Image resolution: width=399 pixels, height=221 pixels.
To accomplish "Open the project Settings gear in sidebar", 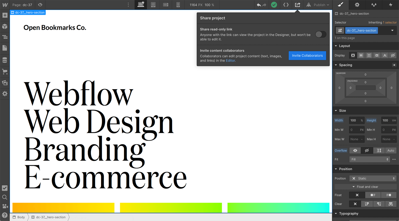I will [x=5, y=94].
